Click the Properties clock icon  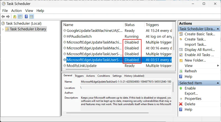point(181,99)
